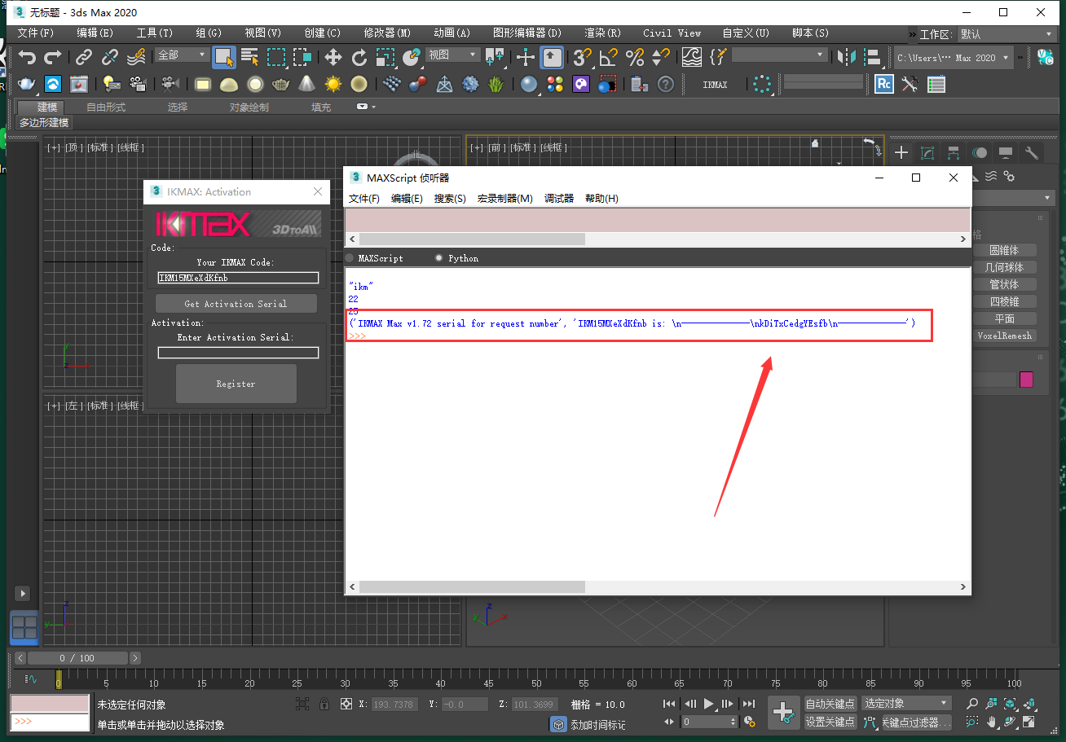The height and width of the screenshot is (742, 1066).
Task: Click the Rc plugin icon
Action: 883,84
